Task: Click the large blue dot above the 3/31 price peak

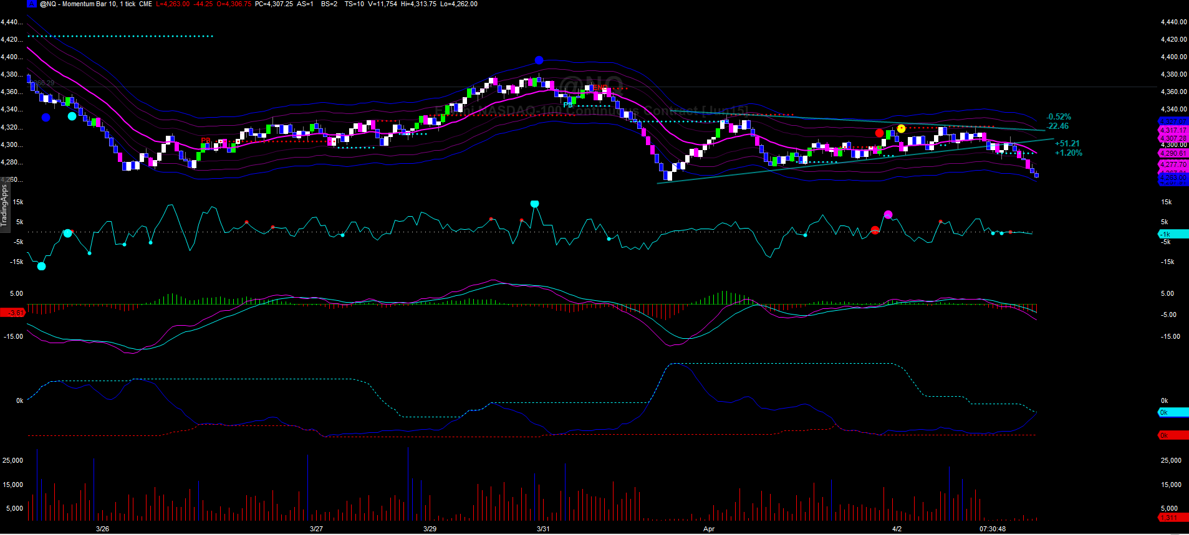Action: pyautogui.click(x=539, y=60)
